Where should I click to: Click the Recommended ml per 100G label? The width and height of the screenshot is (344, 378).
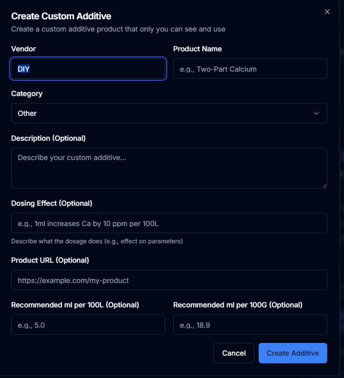[237, 305]
